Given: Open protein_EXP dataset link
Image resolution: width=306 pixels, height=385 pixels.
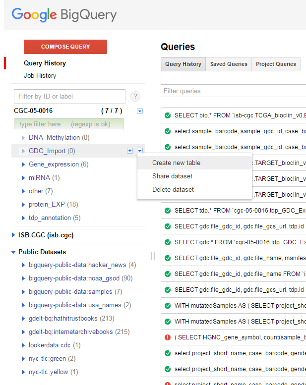Looking at the screenshot, I should pyautogui.click(x=47, y=204).
